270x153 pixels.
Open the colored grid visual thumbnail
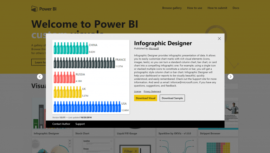point(218,146)
